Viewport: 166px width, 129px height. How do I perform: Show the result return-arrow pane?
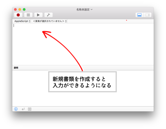23,109
